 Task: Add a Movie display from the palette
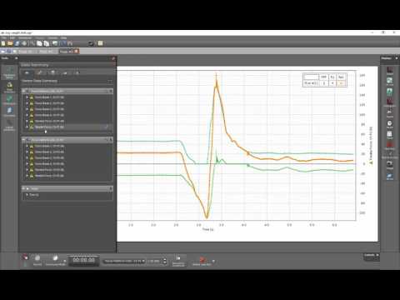pos(390,176)
